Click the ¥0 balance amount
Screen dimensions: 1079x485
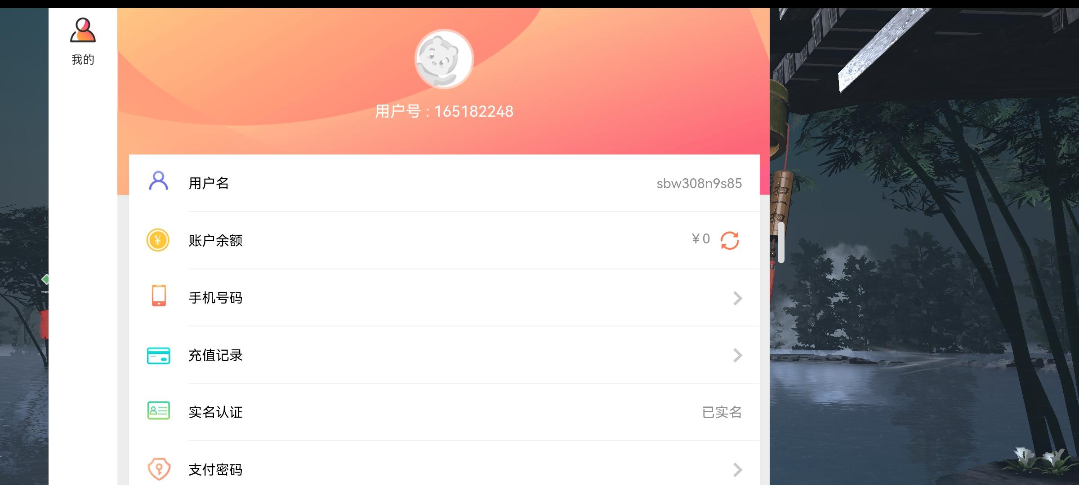tap(701, 239)
